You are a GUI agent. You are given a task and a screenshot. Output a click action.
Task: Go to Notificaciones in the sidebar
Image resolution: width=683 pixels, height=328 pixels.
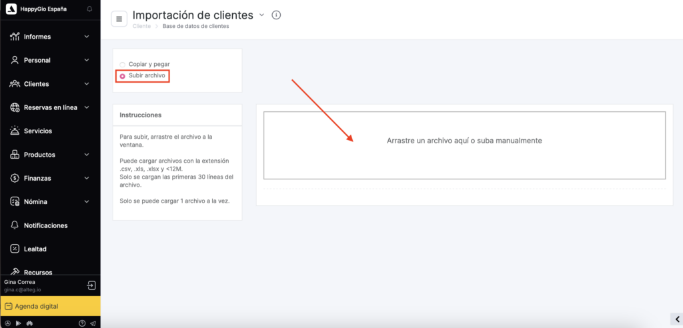(x=45, y=225)
